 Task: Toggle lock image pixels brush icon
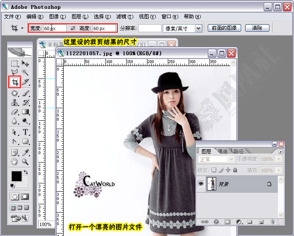tap(221, 170)
